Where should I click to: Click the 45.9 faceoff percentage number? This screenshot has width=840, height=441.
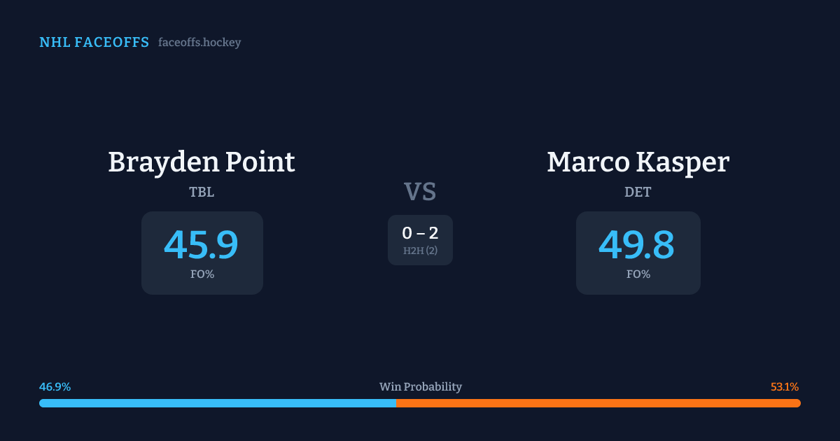coord(202,245)
